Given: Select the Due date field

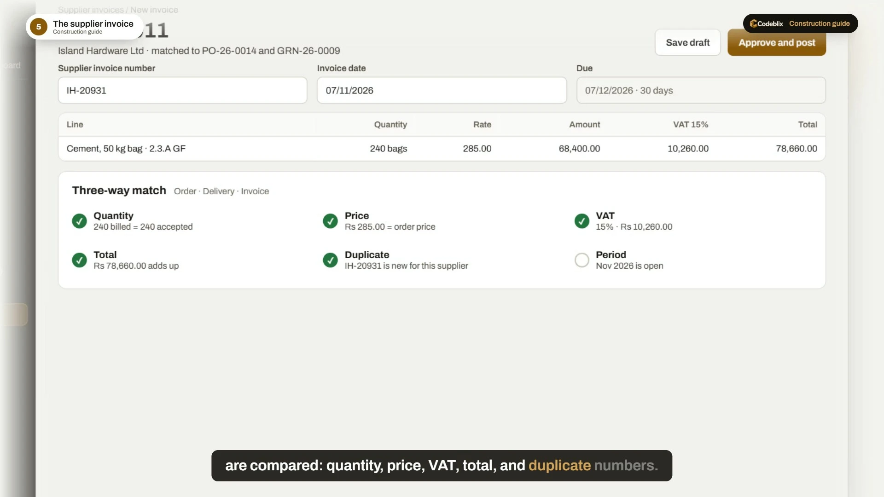Looking at the screenshot, I should [701, 90].
